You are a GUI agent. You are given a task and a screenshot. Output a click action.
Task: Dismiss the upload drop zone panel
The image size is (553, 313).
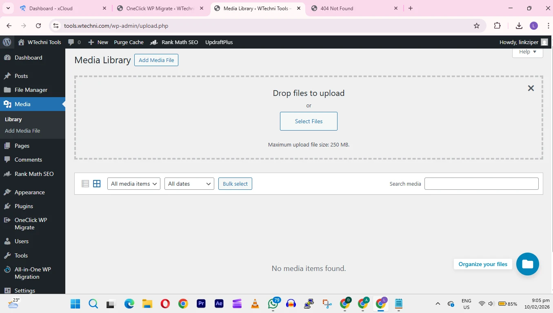pyautogui.click(x=531, y=88)
